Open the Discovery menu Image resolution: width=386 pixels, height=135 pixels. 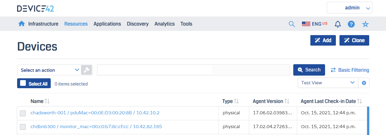click(x=138, y=24)
